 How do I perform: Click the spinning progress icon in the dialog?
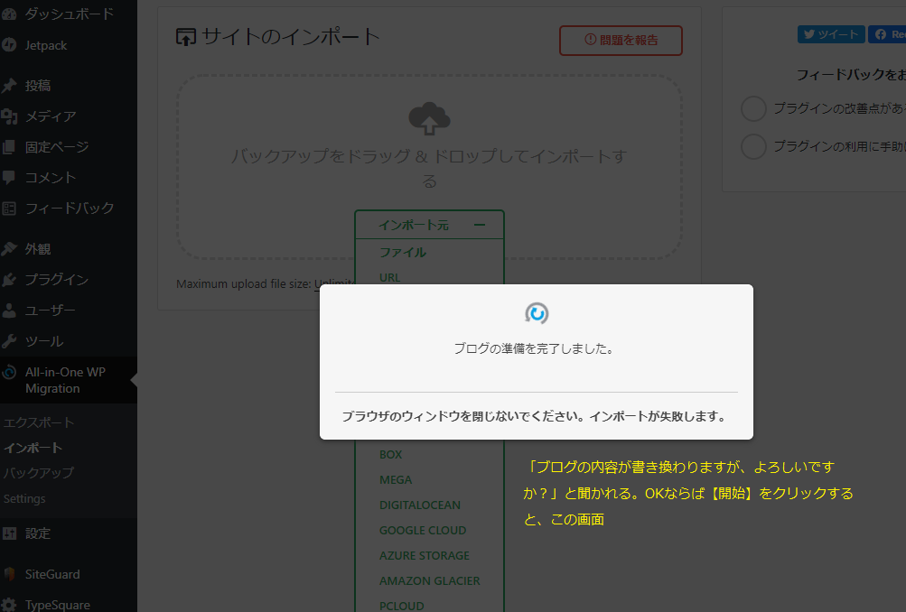click(537, 313)
